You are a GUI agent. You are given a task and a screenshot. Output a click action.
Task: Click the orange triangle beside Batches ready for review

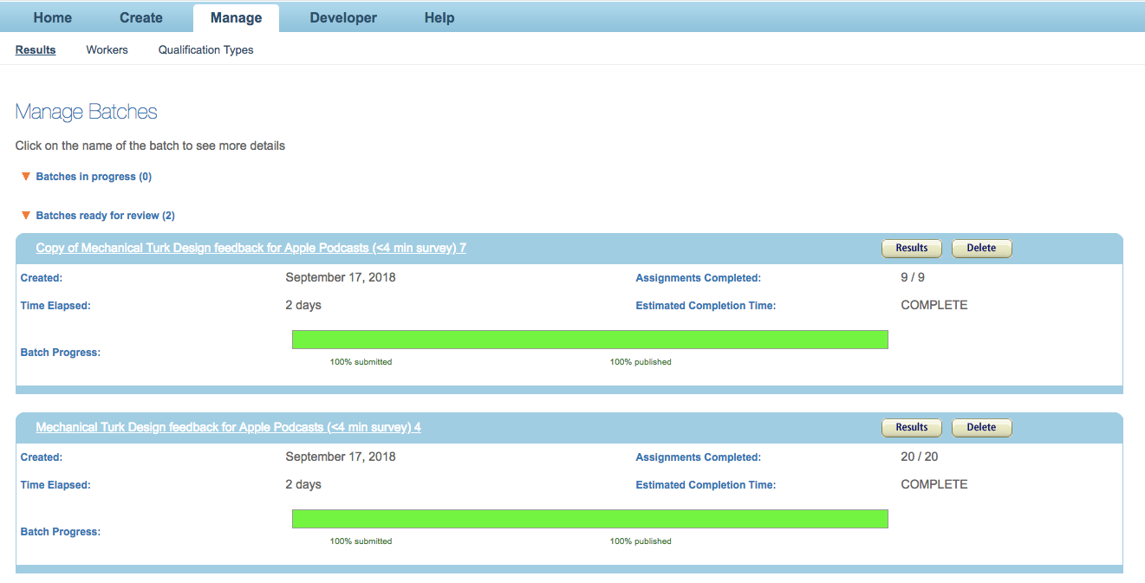tap(25, 215)
